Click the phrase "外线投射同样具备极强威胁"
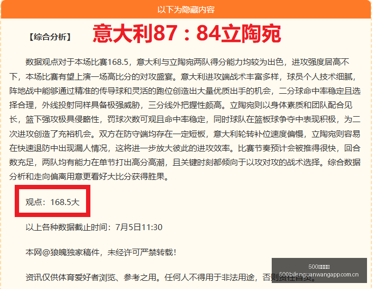Viewport: 373px width, 289px height. tap(91, 105)
